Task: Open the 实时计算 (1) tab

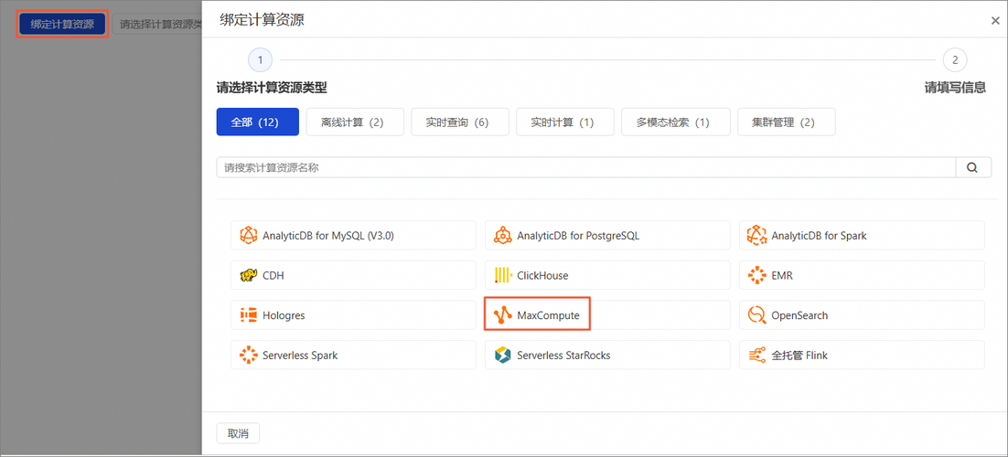Action: tap(565, 122)
